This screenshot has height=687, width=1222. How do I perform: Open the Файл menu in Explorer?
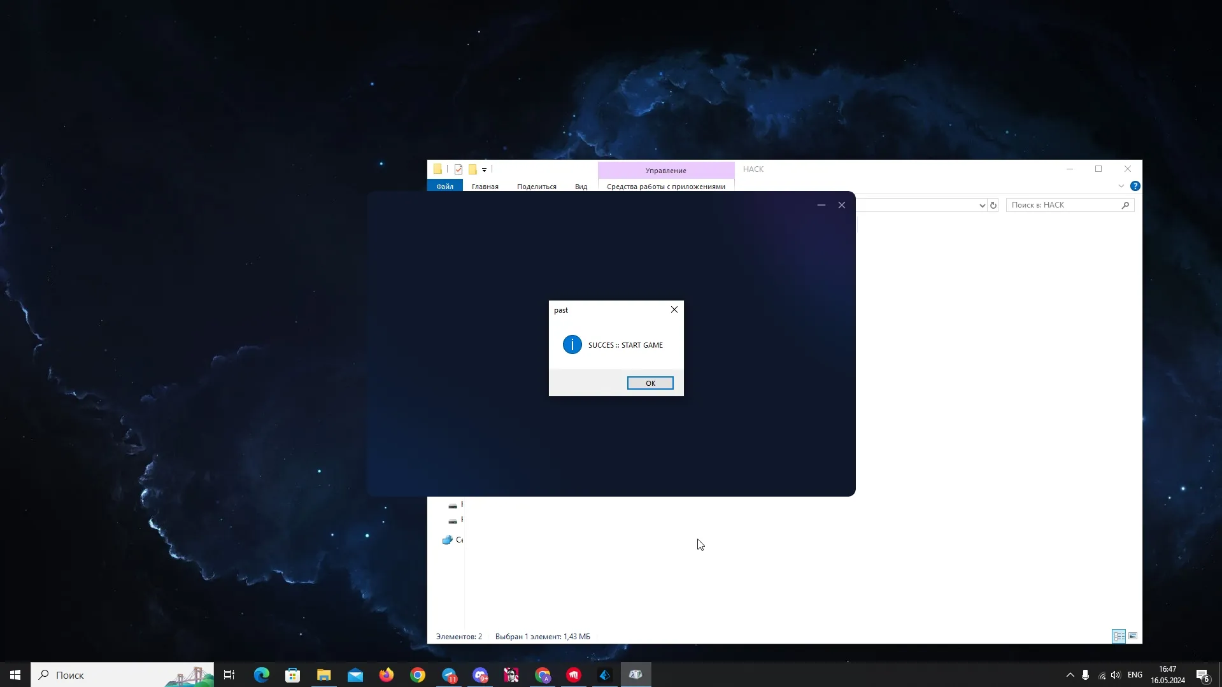click(x=444, y=187)
